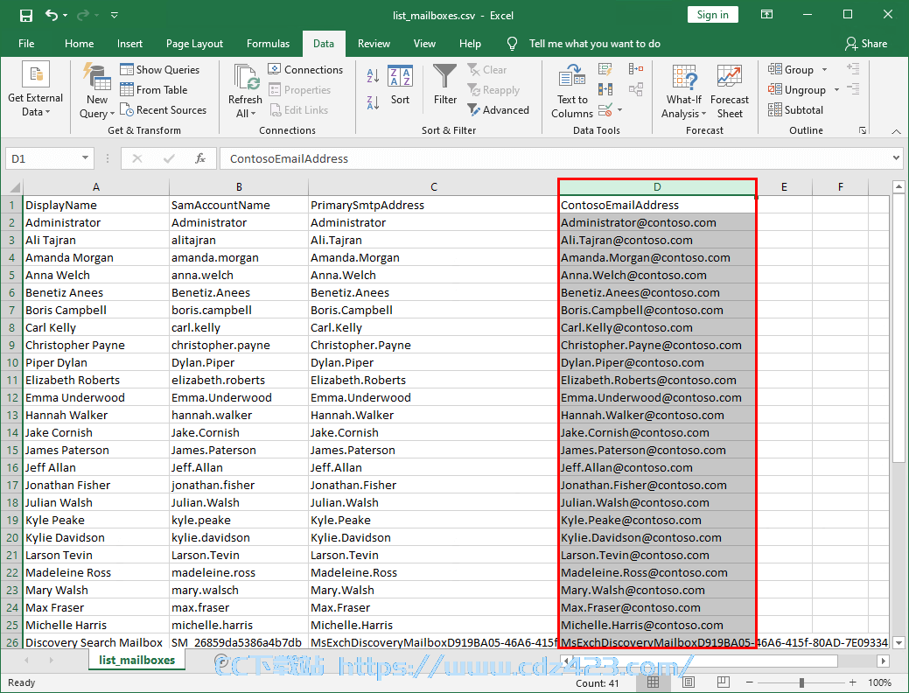Expand the Group dropdown arrow

[824, 70]
